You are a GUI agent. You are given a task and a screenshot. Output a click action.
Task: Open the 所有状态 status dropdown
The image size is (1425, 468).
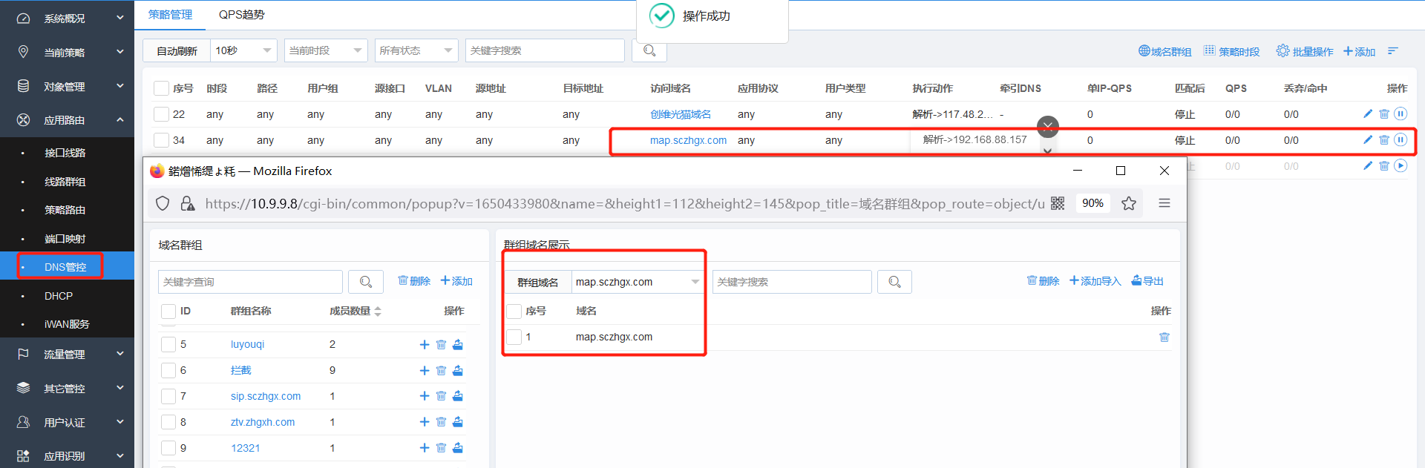(416, 50)
